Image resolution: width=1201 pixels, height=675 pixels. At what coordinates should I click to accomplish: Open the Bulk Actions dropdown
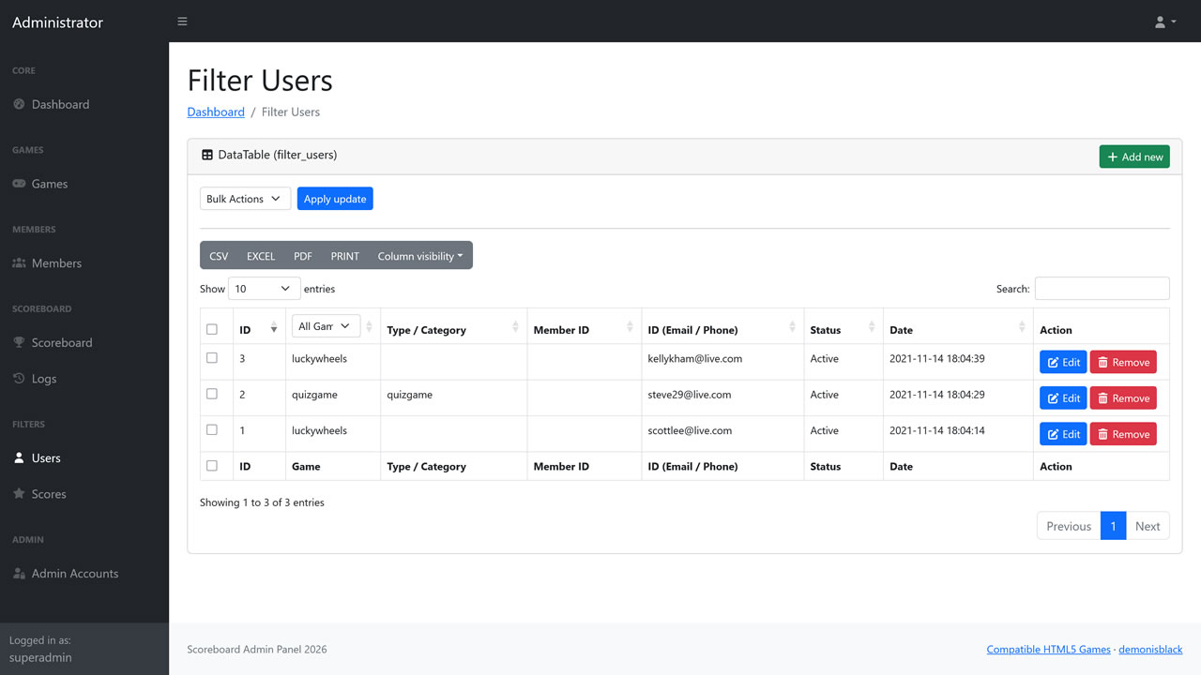pyautogui.click(x=245, y=199)
